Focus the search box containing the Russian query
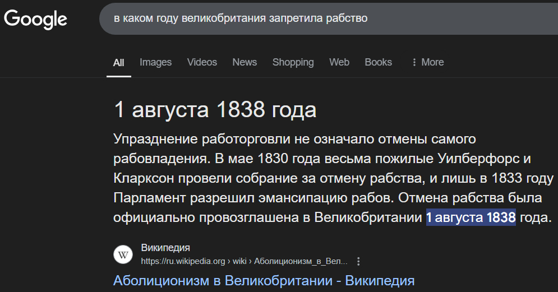Screen dimensions: 558x292 [x=329, y=18]
